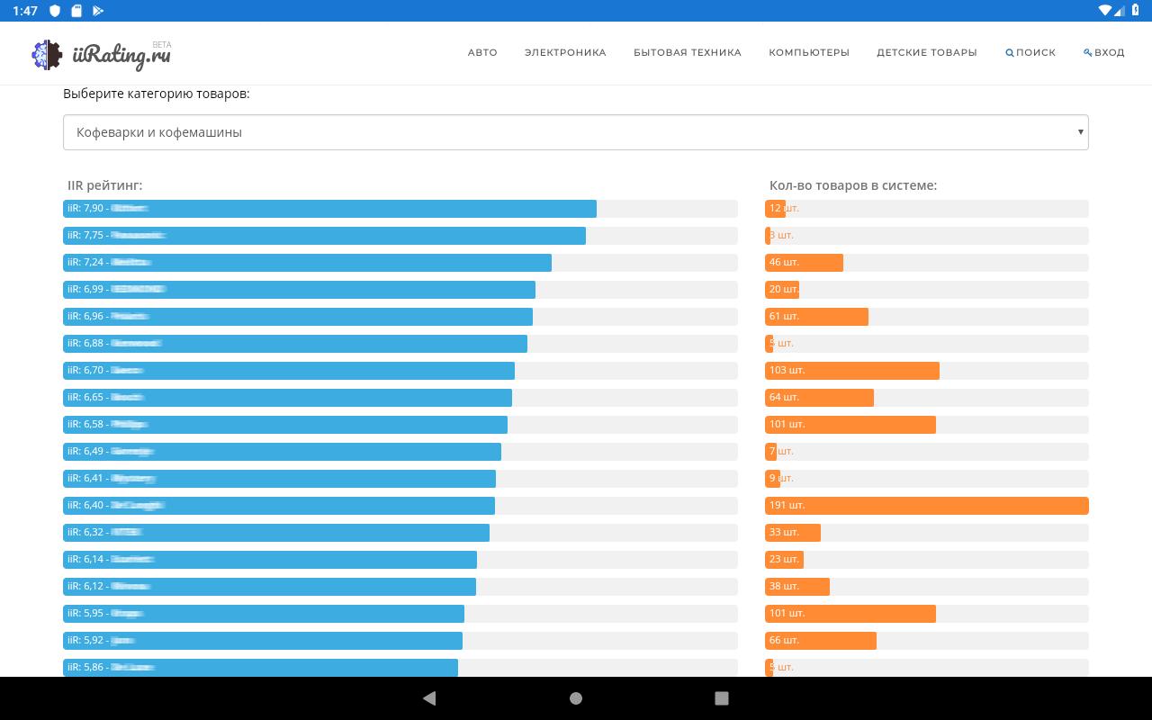
Task: Click the iiR 7,75 rating bar
Action: pyautogui.click(x=324, y=236)
